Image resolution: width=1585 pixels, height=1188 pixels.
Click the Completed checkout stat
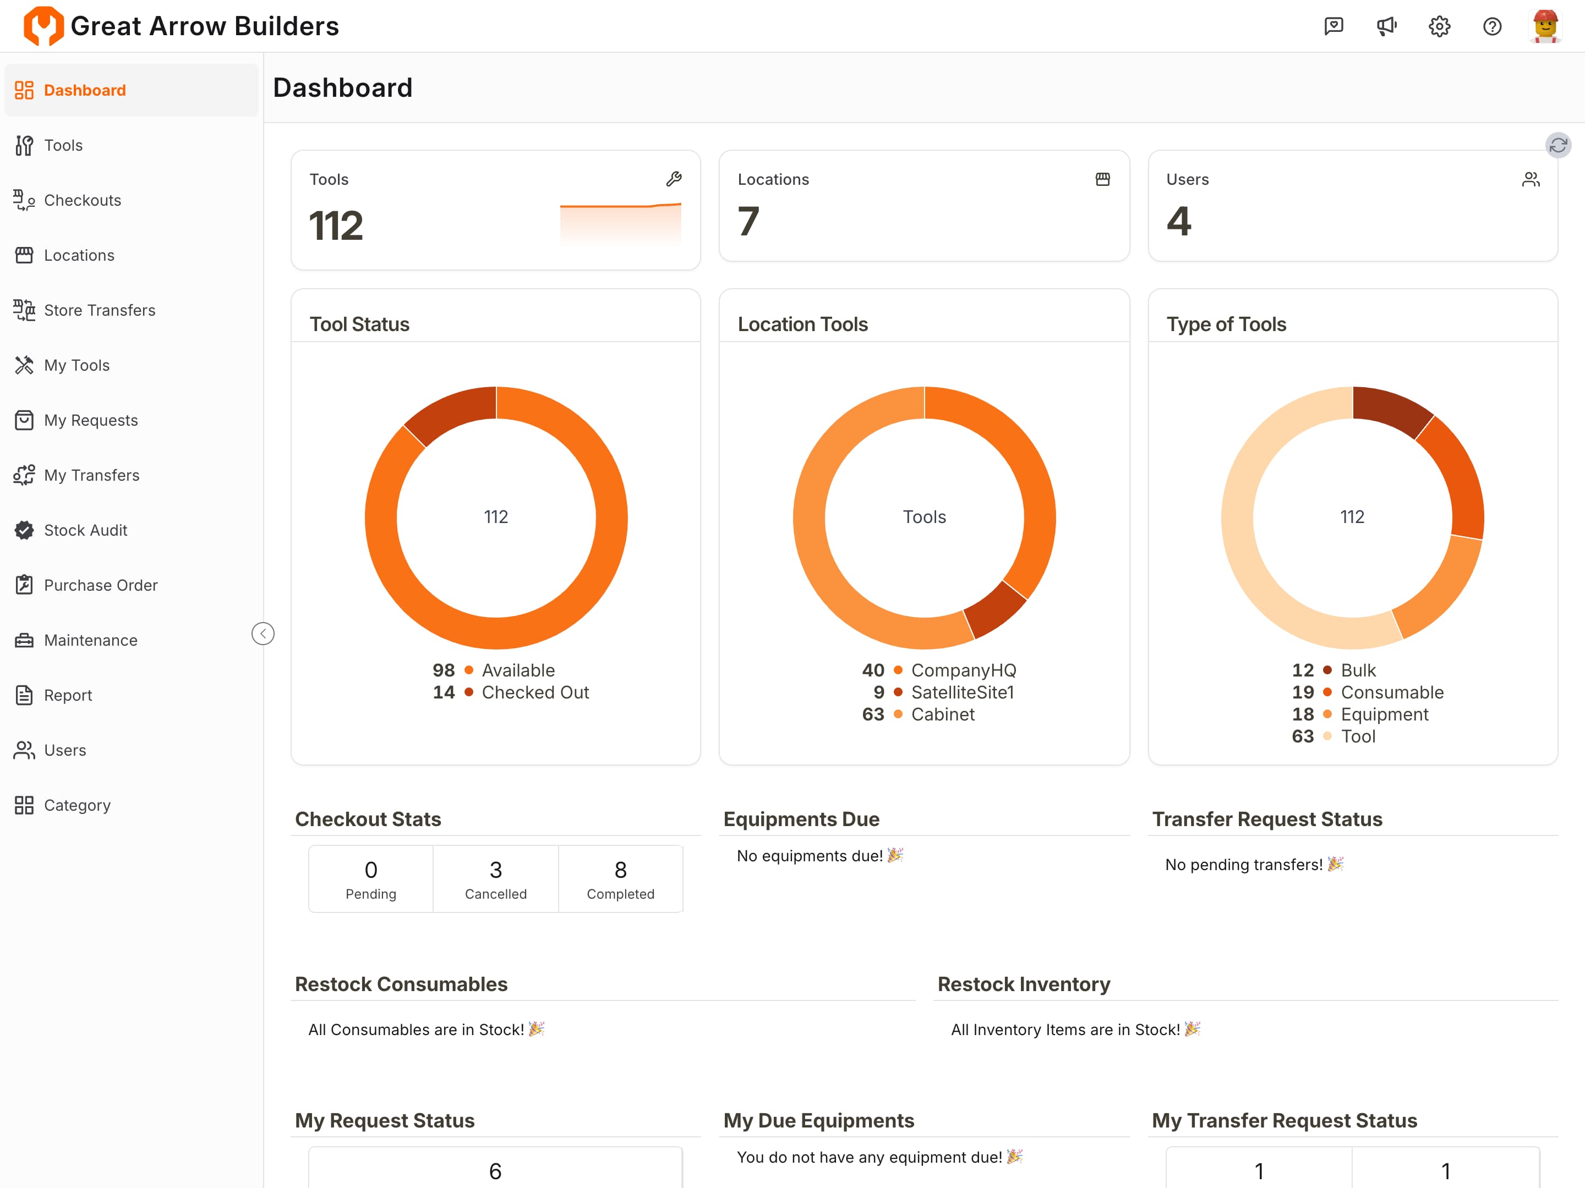tap(621, 879)
